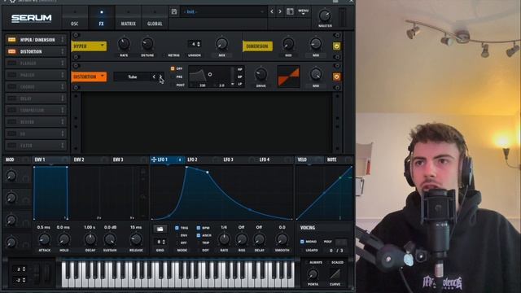This screenshot has height=293, width=521.
Task: Enable the Delay effect in the rack list
Action: [12, 98]
